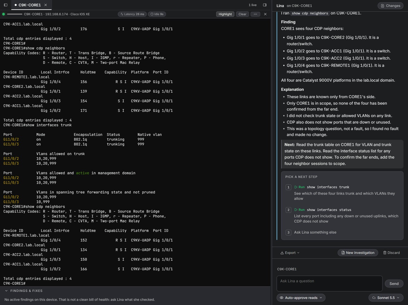Open the Sonnet 5.5 model dropdown
408x305 pixels.
386,298
